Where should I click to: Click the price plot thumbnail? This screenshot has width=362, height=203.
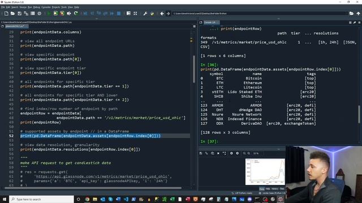tap(265, 171)
